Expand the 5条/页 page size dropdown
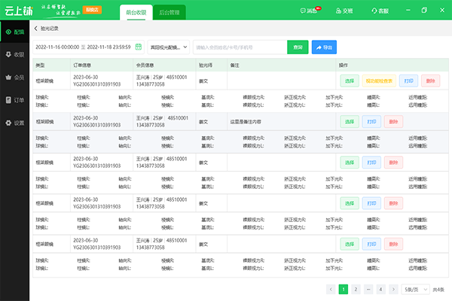 coord(417,288)
